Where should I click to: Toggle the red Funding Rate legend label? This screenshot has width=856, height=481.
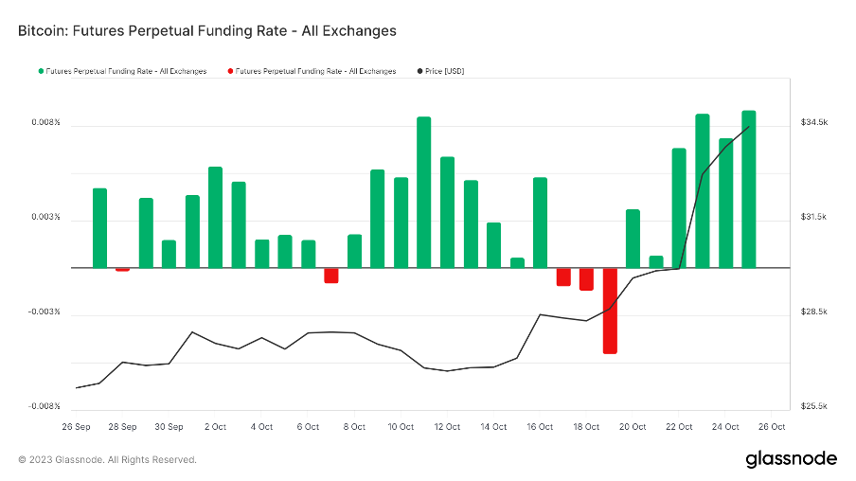pyautogui.click(x=315, y=71)
